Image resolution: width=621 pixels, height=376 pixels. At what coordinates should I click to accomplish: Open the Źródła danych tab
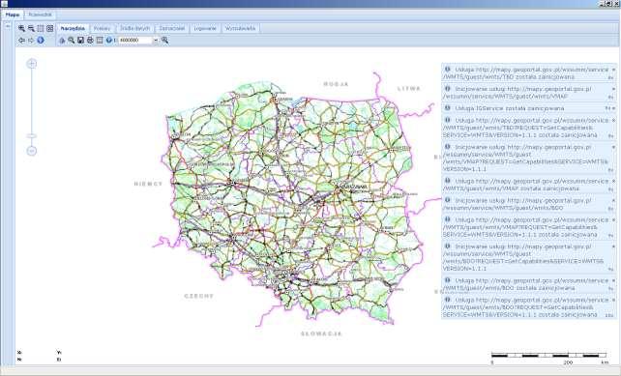[135, 28]
